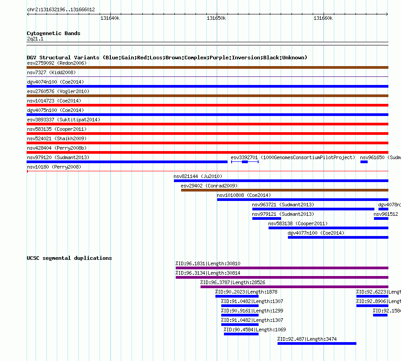Click the short nsv979121 (Sudmant2013) bar
Screen dimensions: 401x361
click(267, 218)
